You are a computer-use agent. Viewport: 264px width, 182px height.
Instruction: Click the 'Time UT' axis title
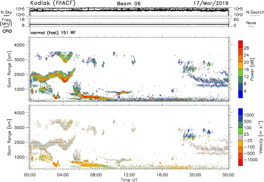tap(129, 180)
